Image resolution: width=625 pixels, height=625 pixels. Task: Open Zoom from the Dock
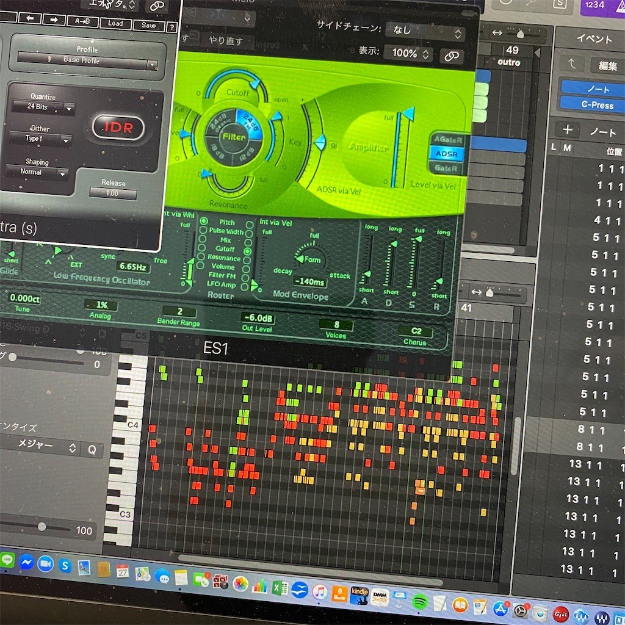[46, 565]
